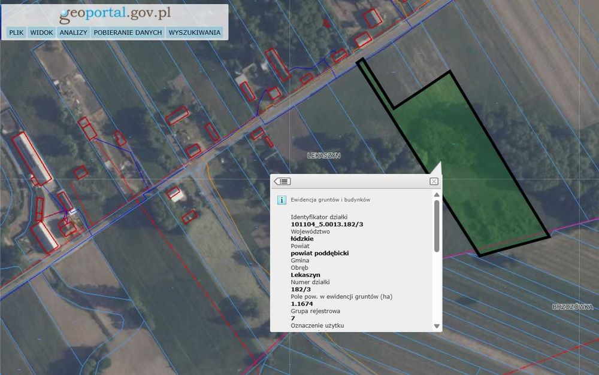This screenshot has width=599, height=375.
Task: Click the 'Grupa rejestrowa' label
Action: [x=316, y=311]
